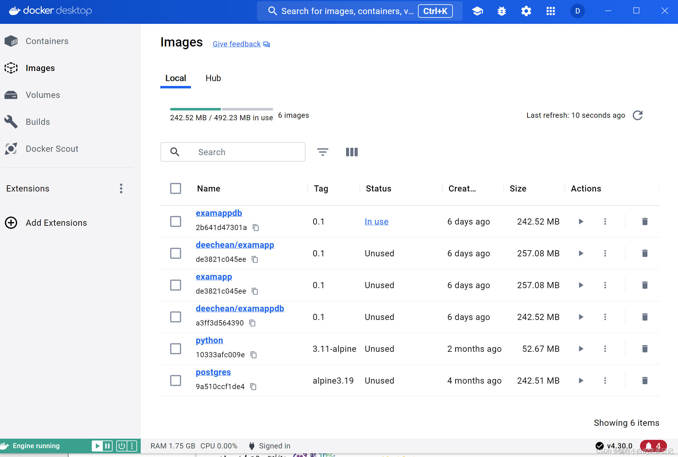Screen dimensions: 678x457
Task: Delete the postgres image
Action: coord(645,381)
